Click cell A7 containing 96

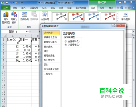[x=13, y=60]
